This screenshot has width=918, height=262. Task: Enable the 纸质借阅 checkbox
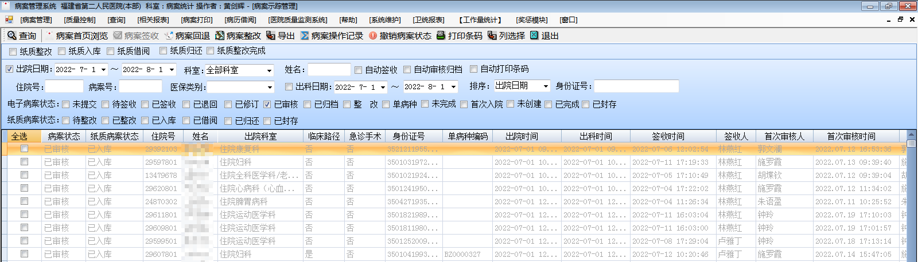click(x=110, y=51)
